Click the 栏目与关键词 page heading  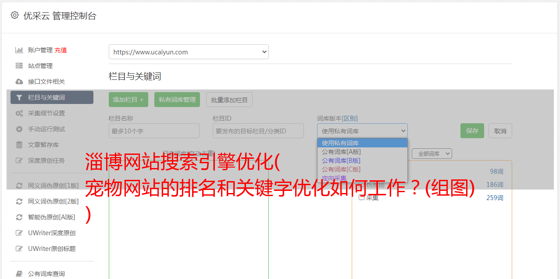(135, 76)
